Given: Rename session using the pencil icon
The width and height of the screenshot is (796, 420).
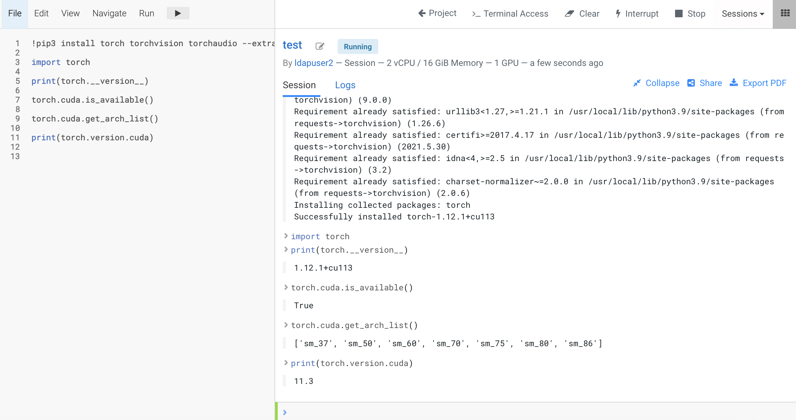Looking at the screenshot, I should (x=320, y=46).
